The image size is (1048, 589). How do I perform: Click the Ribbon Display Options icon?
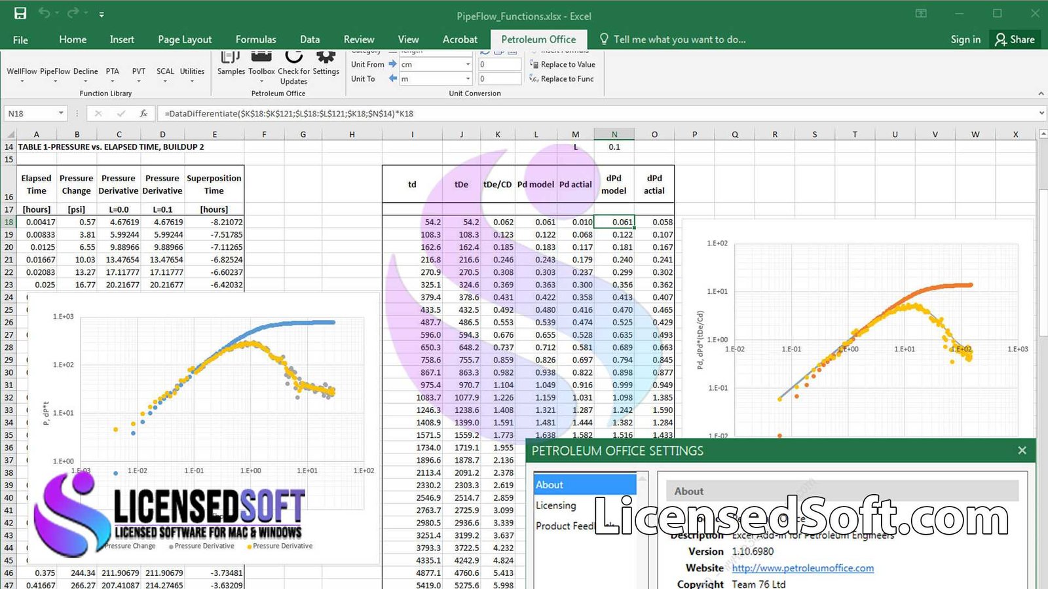pos(921,13)
